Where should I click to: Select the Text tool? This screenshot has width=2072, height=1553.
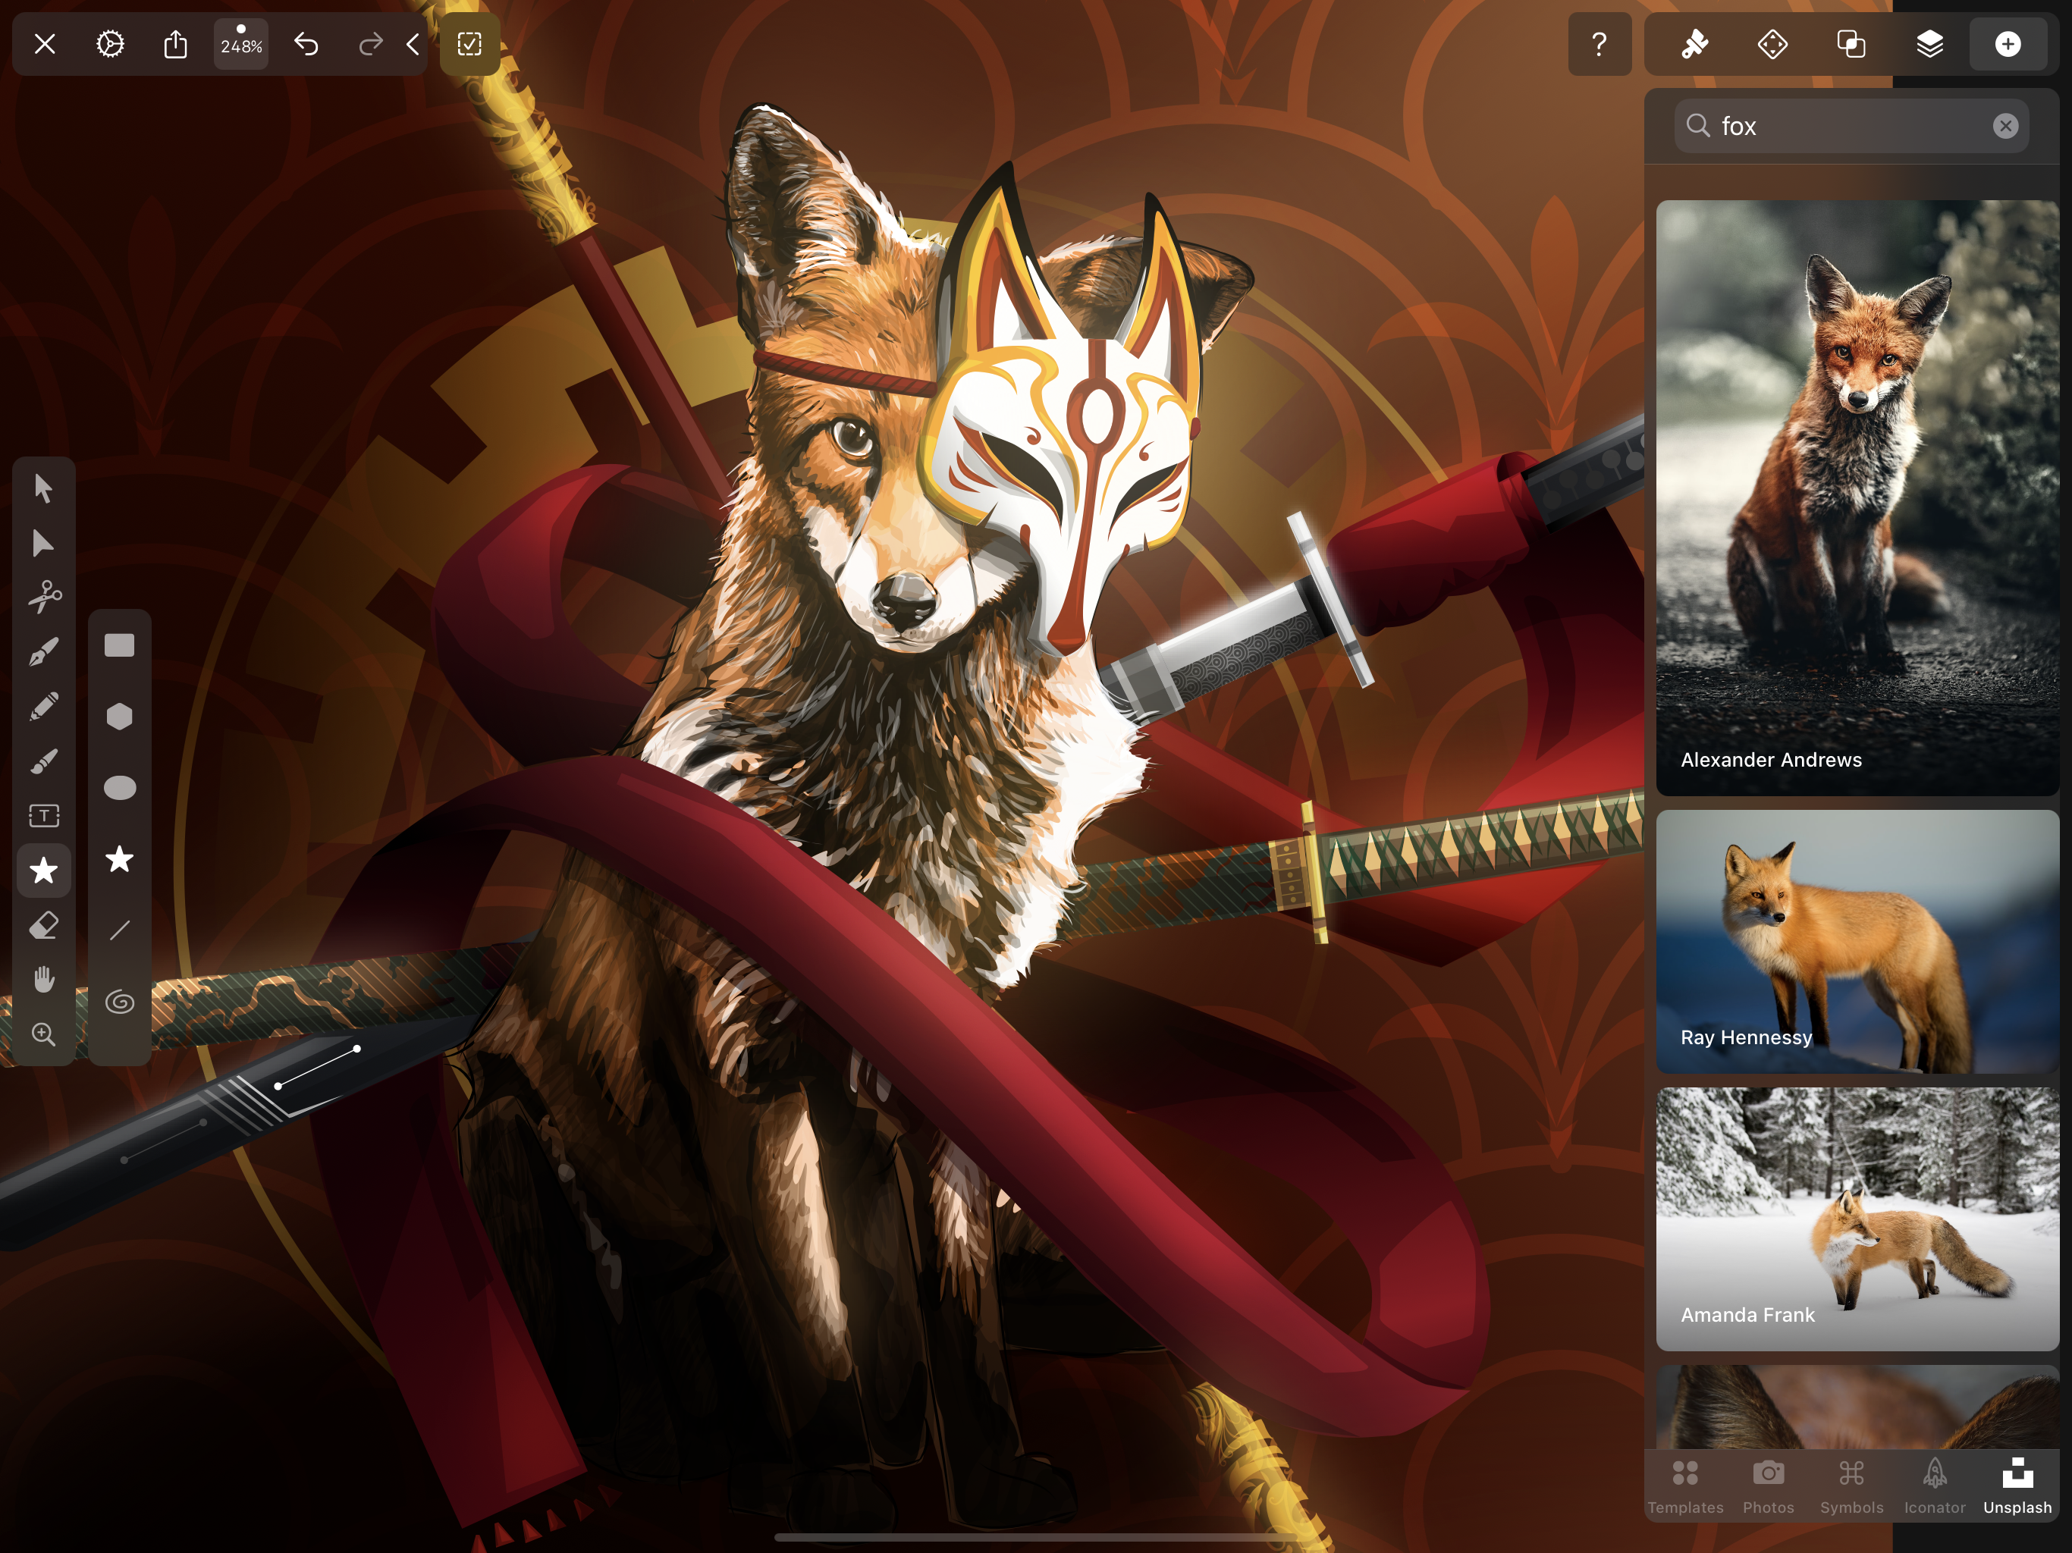(x=44, y=815)
